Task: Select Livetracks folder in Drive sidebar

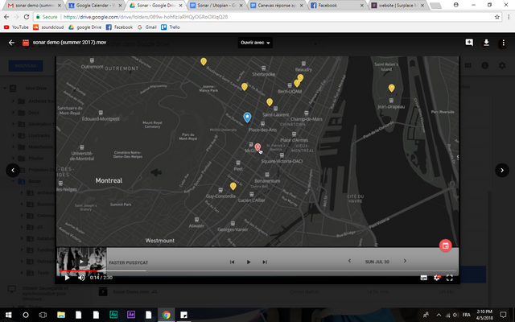Action: click(x=39, y=135)
